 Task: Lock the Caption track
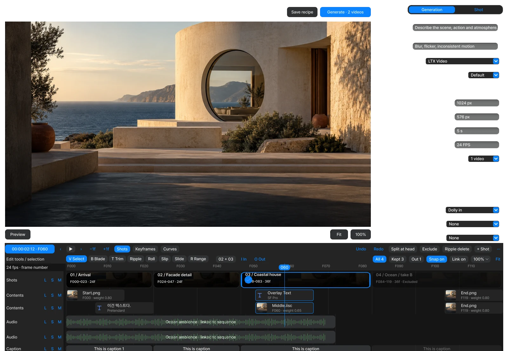pos(45,349)
